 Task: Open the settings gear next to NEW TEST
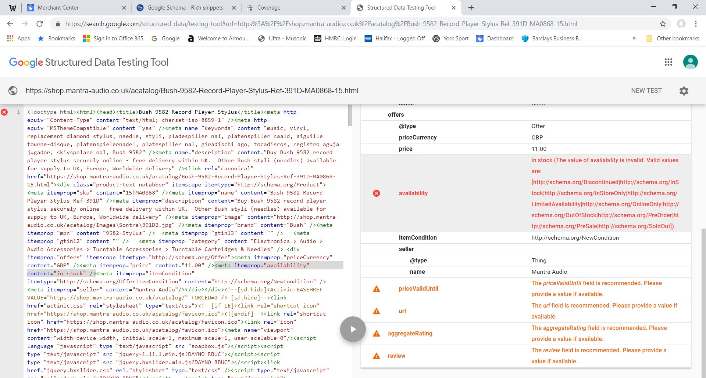click(684, 91)
